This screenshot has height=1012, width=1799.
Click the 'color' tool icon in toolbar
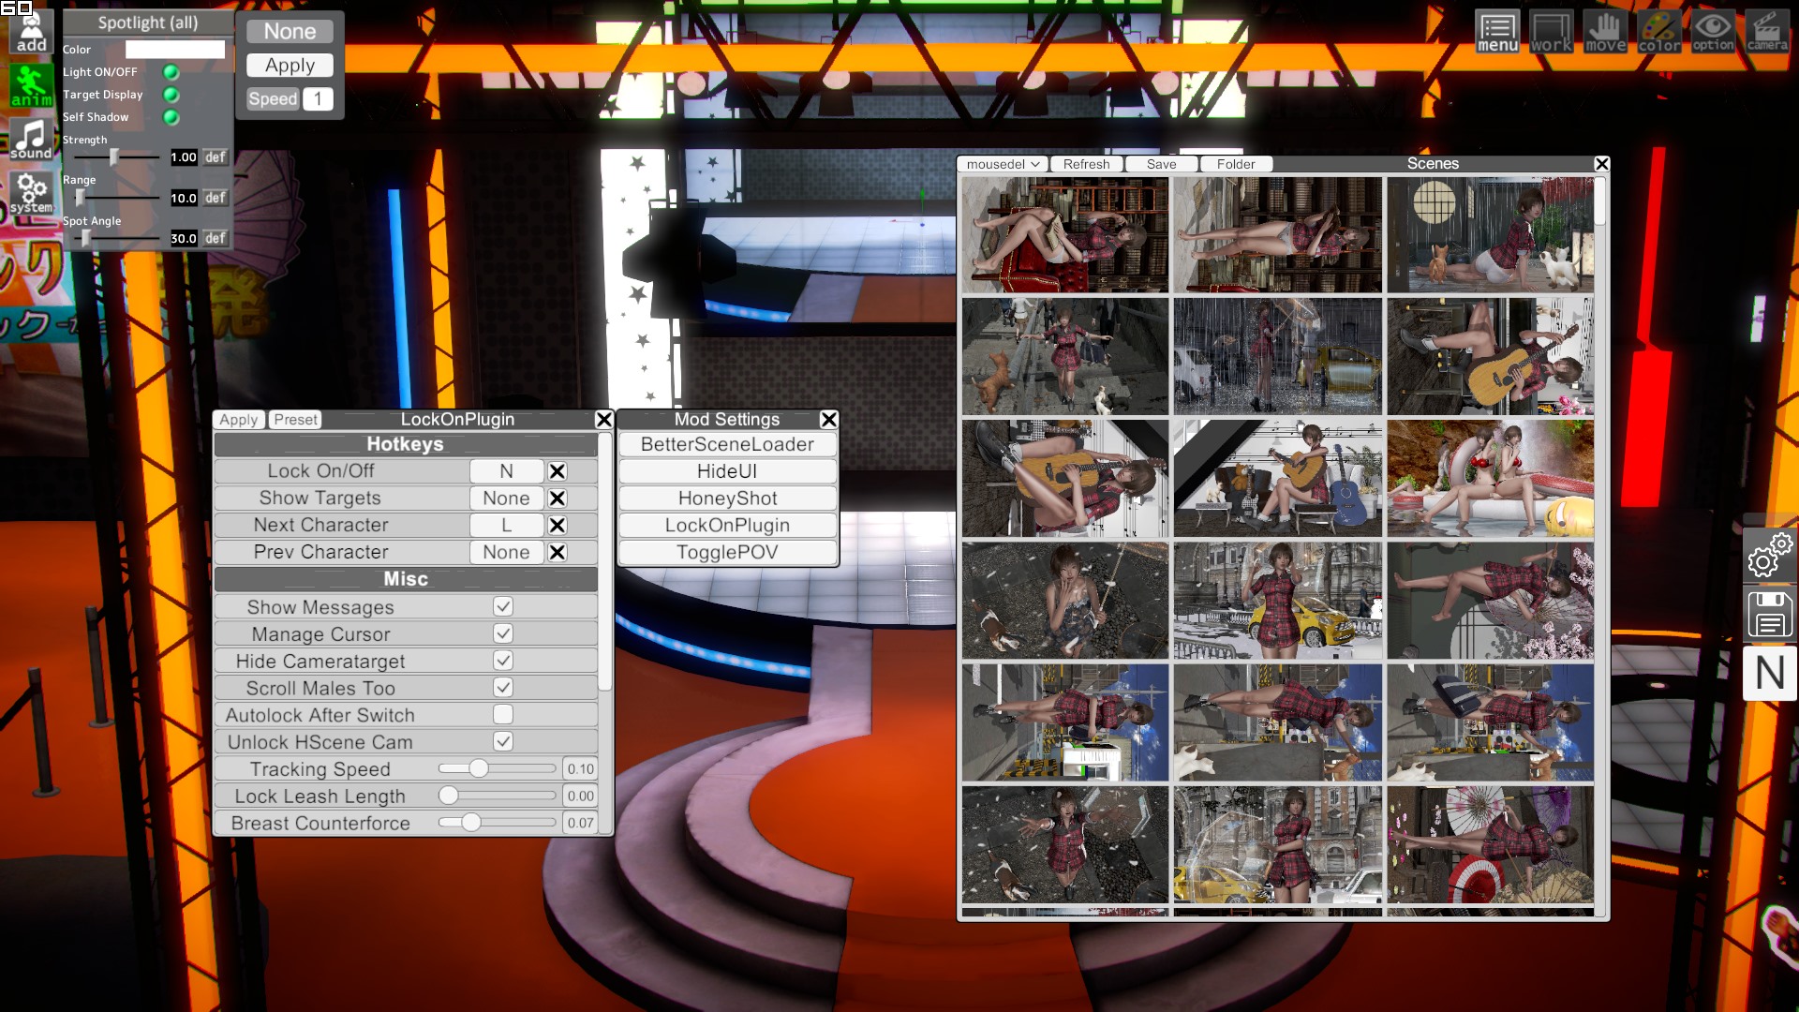[x=1660, y=35]
